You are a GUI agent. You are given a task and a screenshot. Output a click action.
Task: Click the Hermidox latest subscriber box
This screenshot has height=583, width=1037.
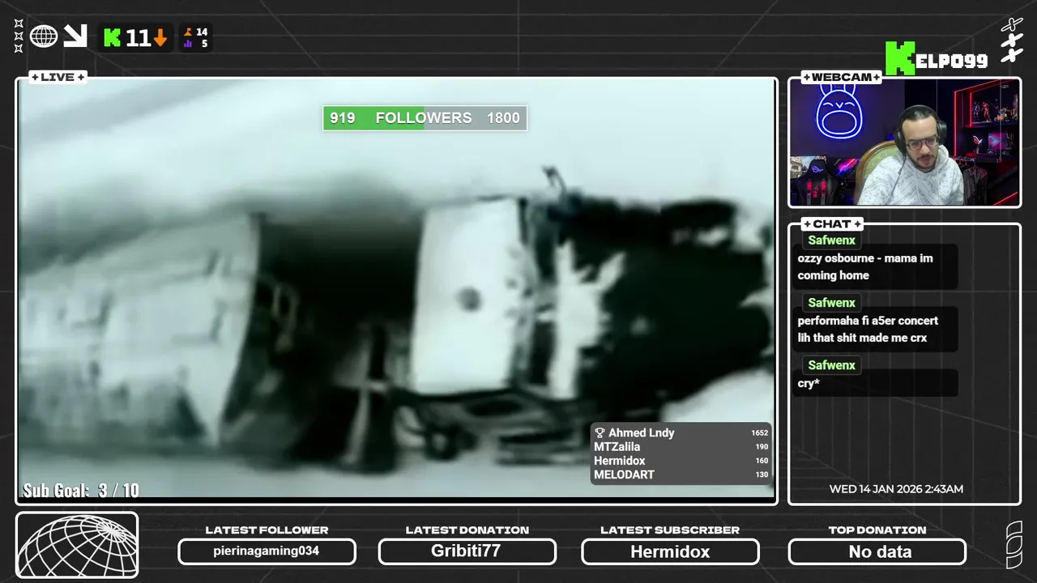coord(670,551)
